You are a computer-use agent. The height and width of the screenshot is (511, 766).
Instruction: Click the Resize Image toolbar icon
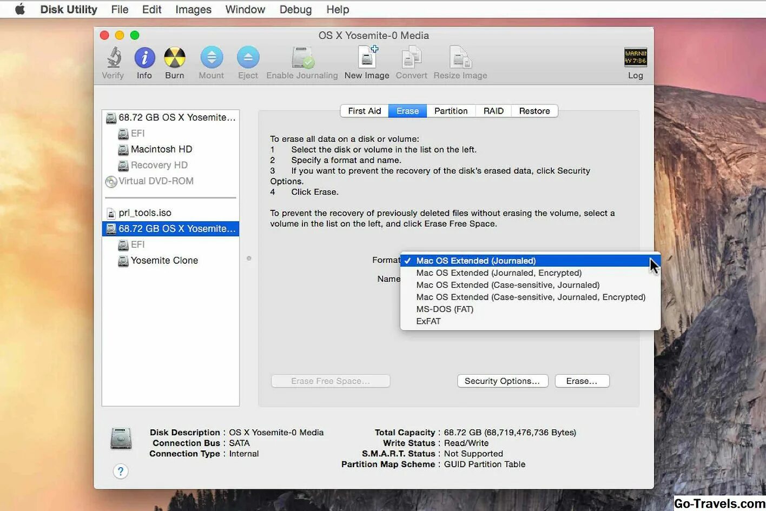pyautogui.click(x=460, y=57)
